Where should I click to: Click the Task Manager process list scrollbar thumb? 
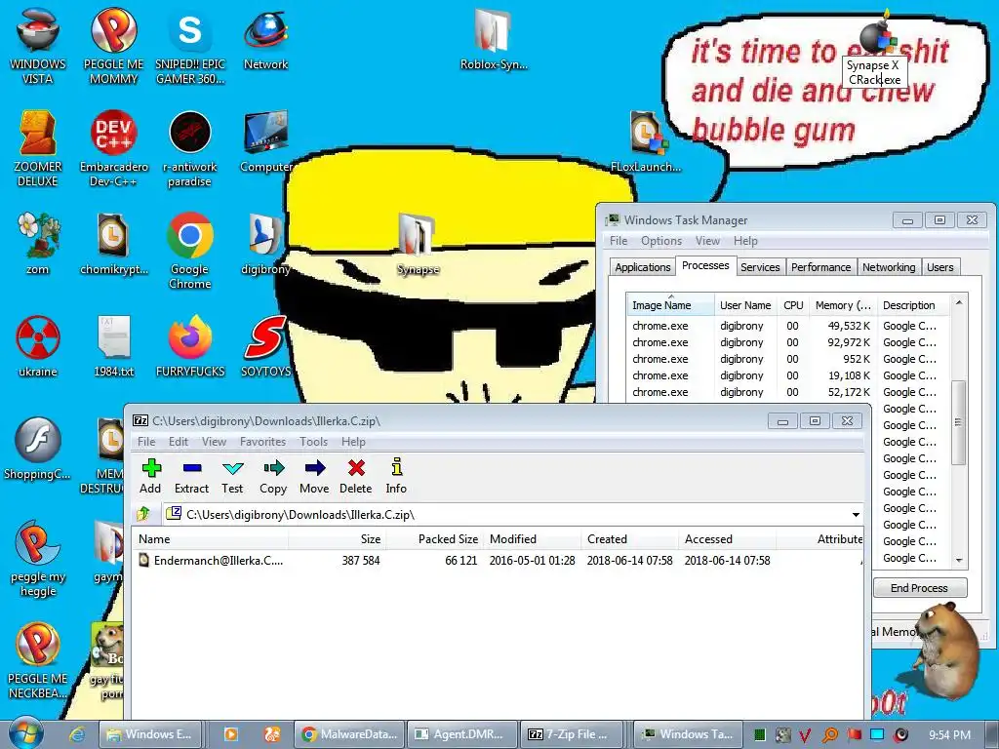(x=958, y=421)
